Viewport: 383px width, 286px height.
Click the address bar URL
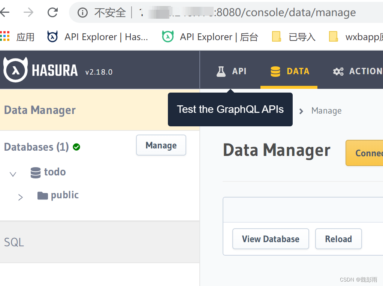tap(247, 12)
